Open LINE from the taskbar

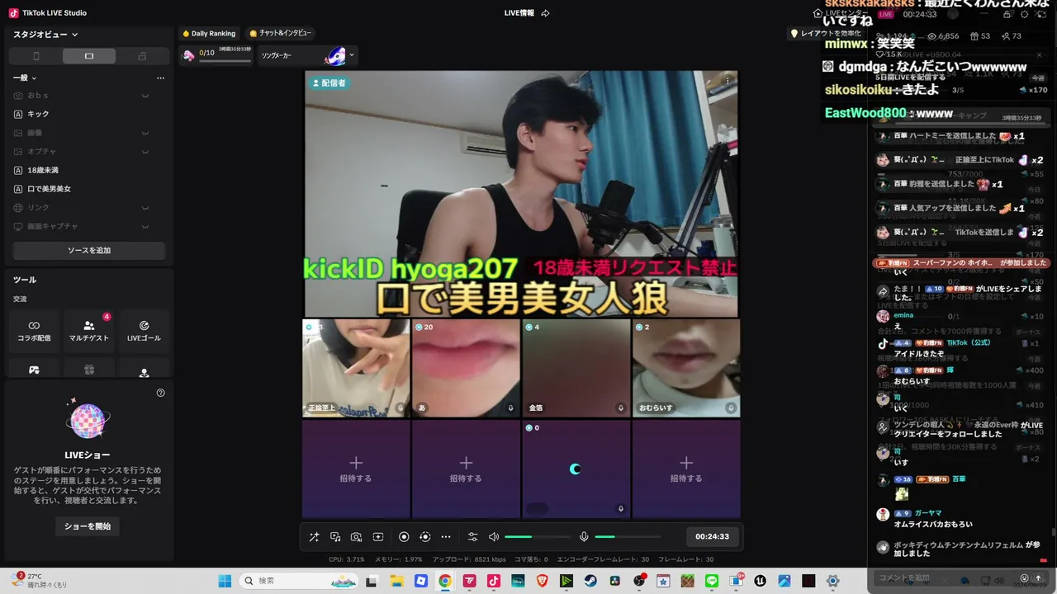[x=712, y=581]
